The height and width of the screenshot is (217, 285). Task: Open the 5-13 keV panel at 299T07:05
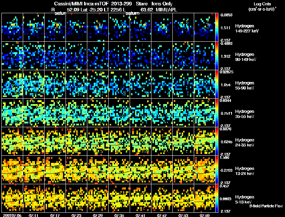point(12,198)
